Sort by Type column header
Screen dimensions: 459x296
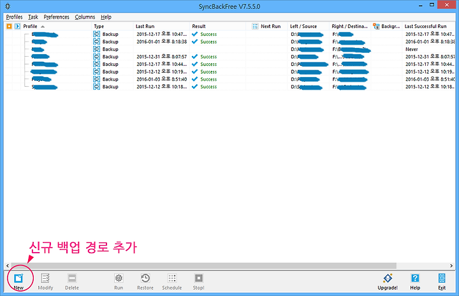[112, 26]
